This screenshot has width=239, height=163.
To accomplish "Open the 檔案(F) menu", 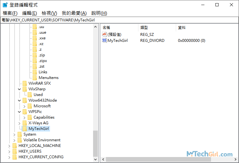I will (10, 13).
